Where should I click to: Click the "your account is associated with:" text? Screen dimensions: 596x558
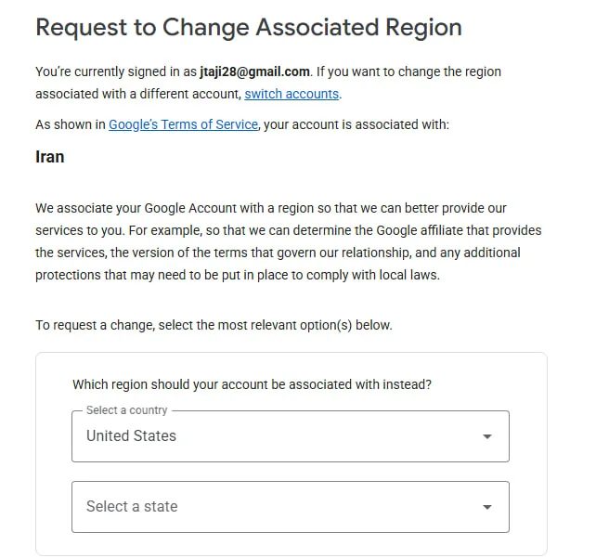[356, 124]
